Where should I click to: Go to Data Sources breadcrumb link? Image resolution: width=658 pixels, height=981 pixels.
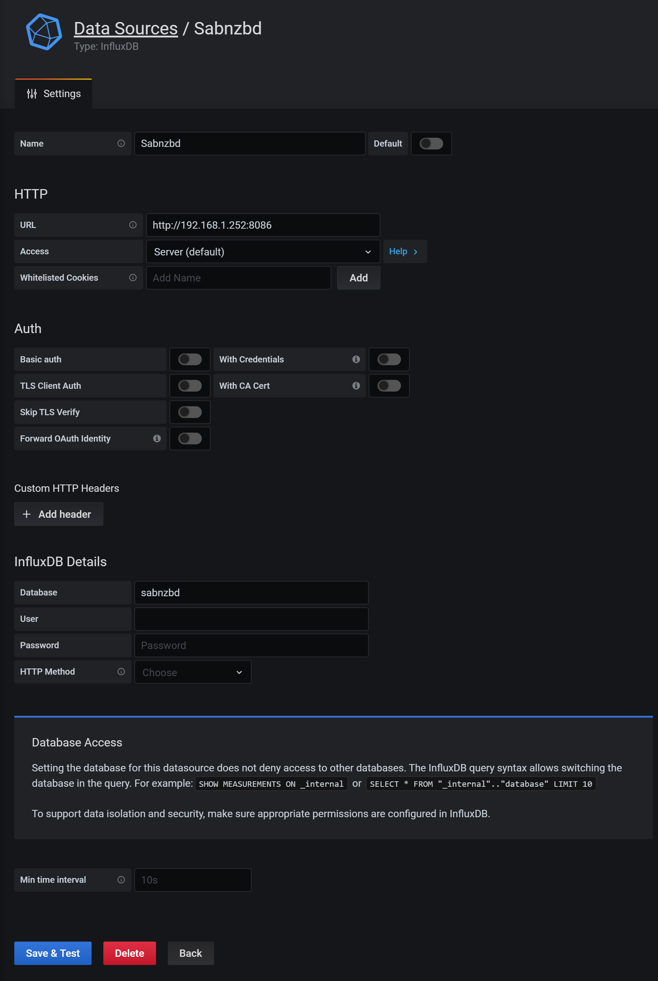(126, 29)
